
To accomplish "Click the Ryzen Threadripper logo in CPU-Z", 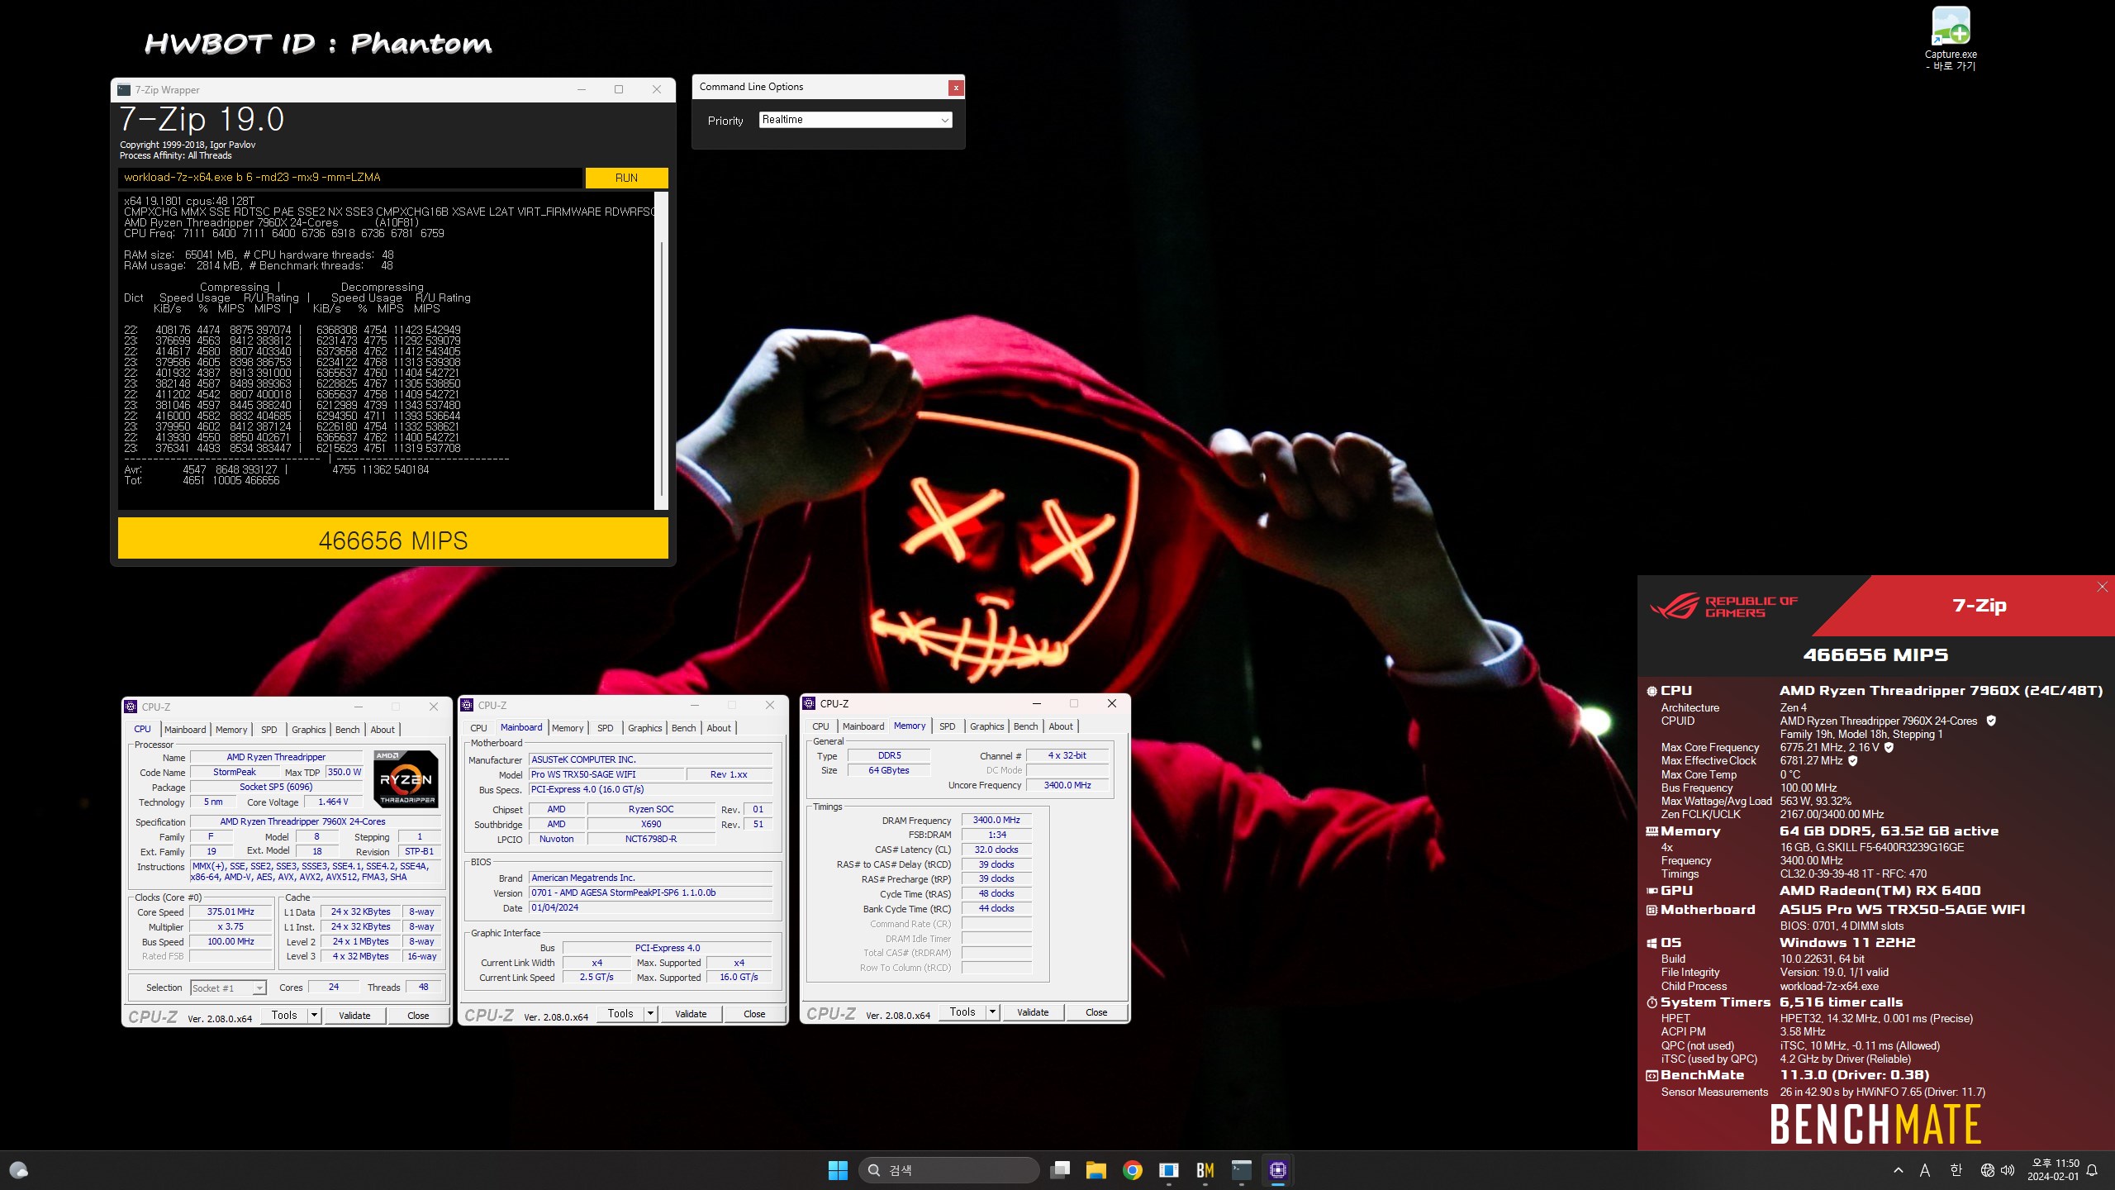I will pyautogui.click(x=406, y=778).
